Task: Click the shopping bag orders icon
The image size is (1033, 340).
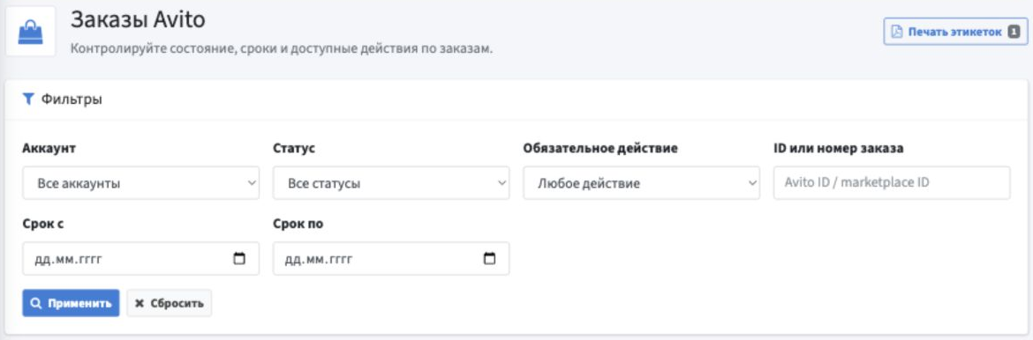Action: tap(30, 32)
